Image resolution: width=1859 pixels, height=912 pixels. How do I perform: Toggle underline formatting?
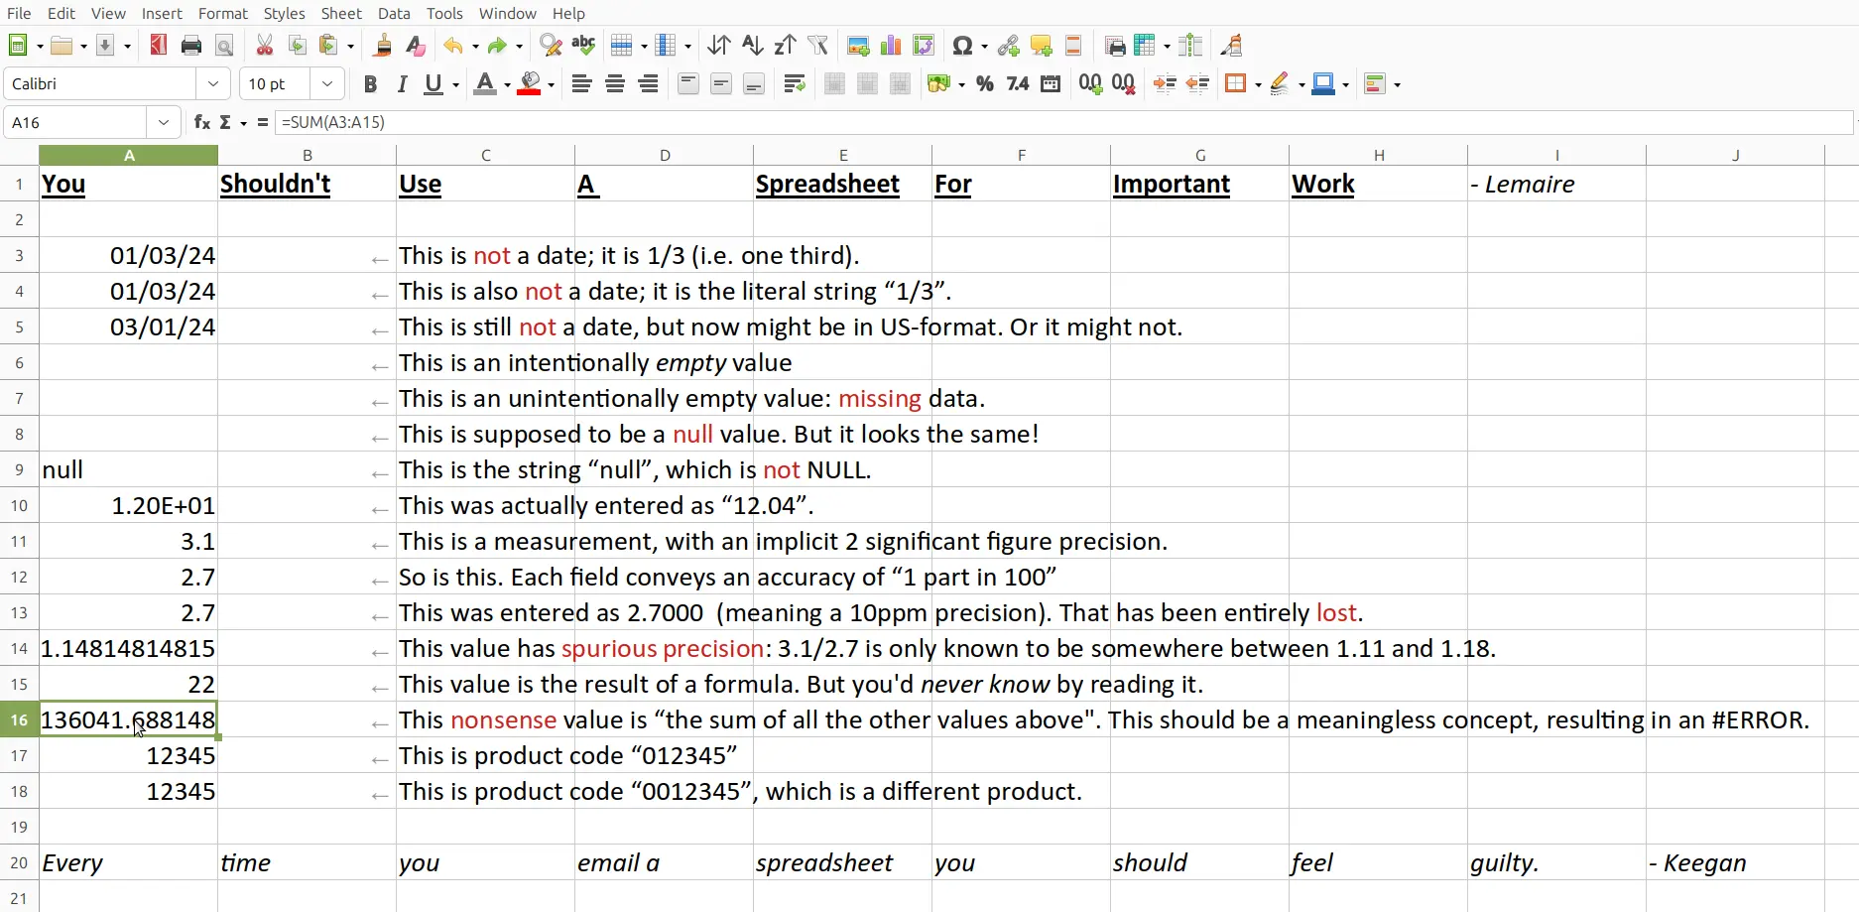(434, 84)
